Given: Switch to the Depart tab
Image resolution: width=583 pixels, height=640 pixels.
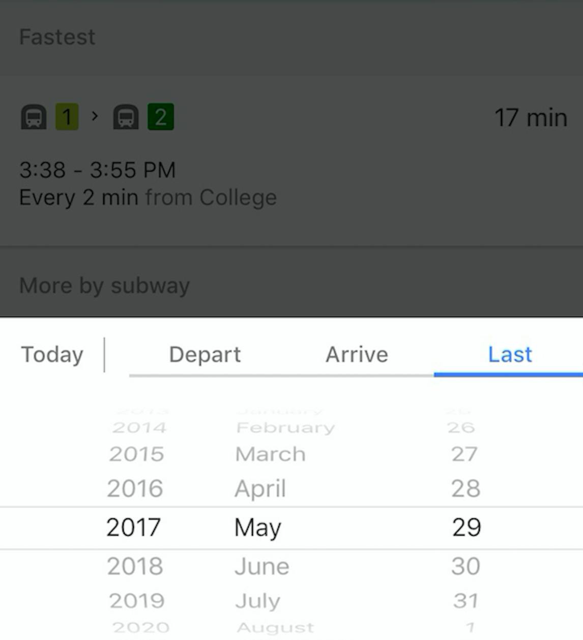Looking at the screenshot, I should 205,355.
